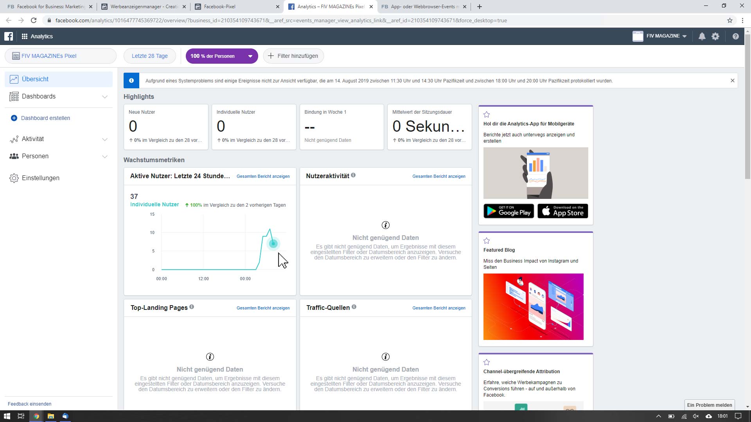751x422 pixels.
Task: Click the Facebook logo icon
Action: pyautogui.click(x=9, y=36)
